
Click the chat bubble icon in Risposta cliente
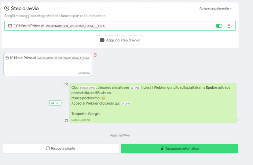point(48,148)
